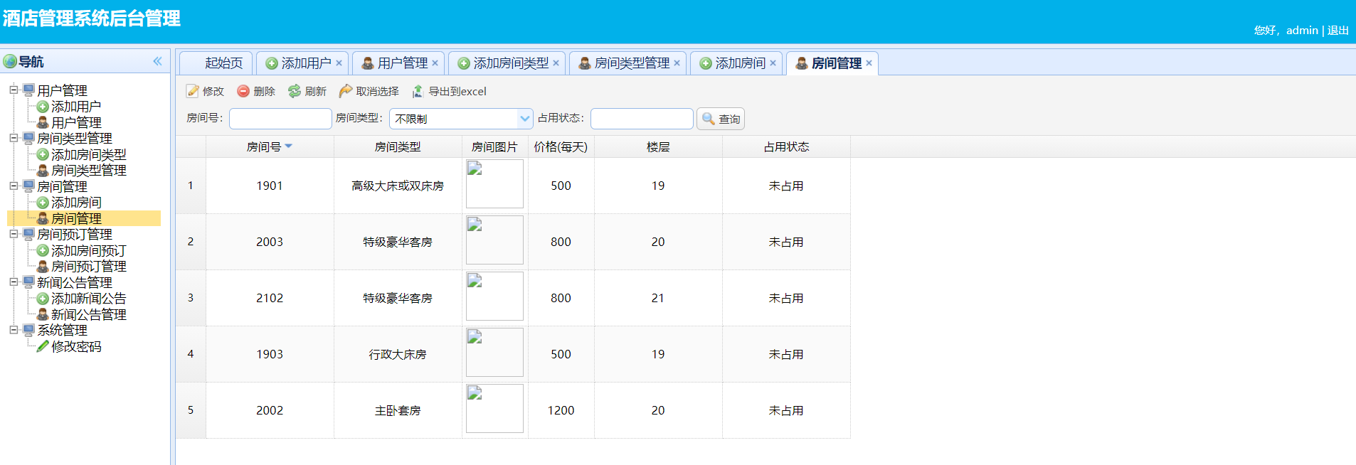The height and width of the screenshot is (465, 1356).
Task: Select 修改密码 in navigation tree
Action: (x=76, y=346)
